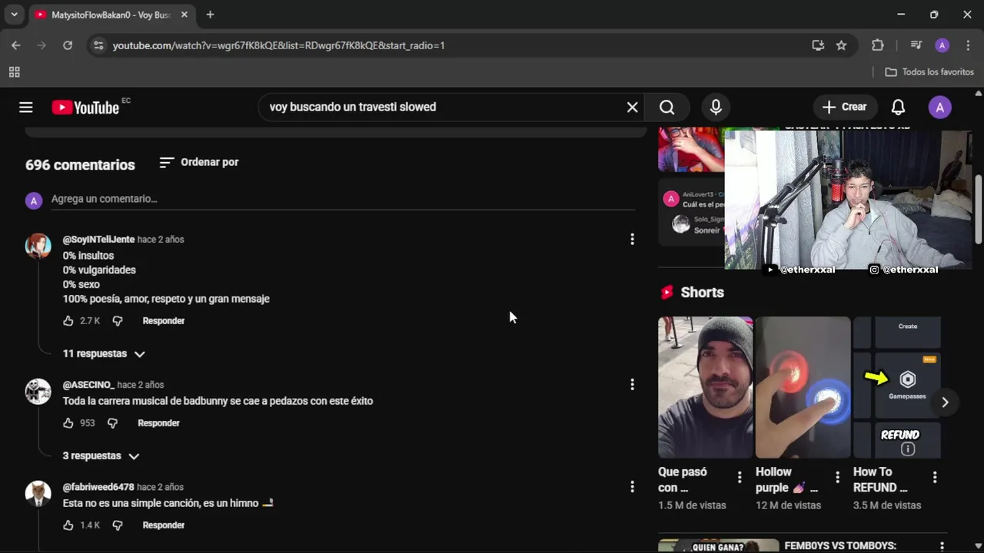
Task: Like the comment by @ASECINO_
Action: tap(68, 423)
